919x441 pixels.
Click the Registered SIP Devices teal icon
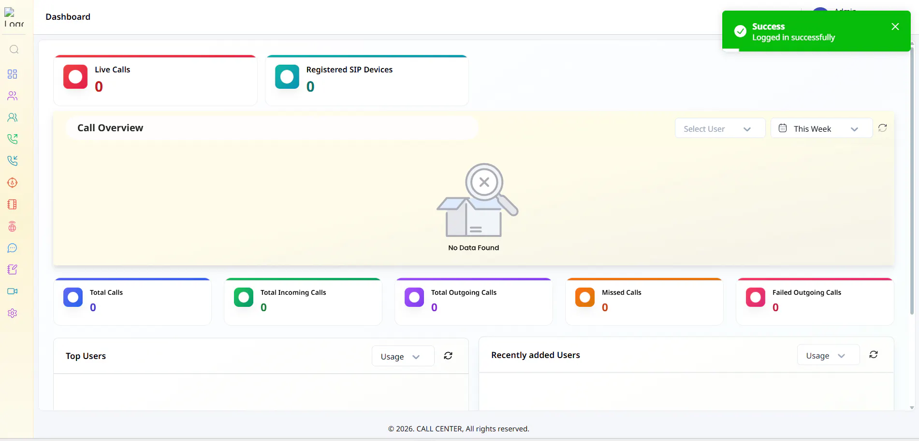287,77
